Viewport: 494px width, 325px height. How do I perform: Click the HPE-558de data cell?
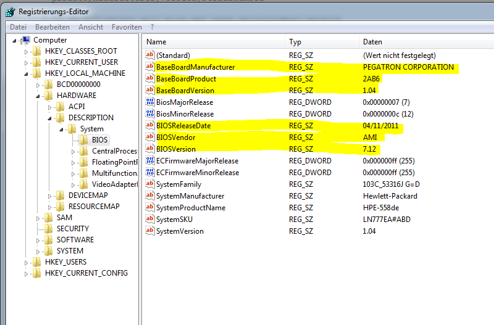(381, 208)
